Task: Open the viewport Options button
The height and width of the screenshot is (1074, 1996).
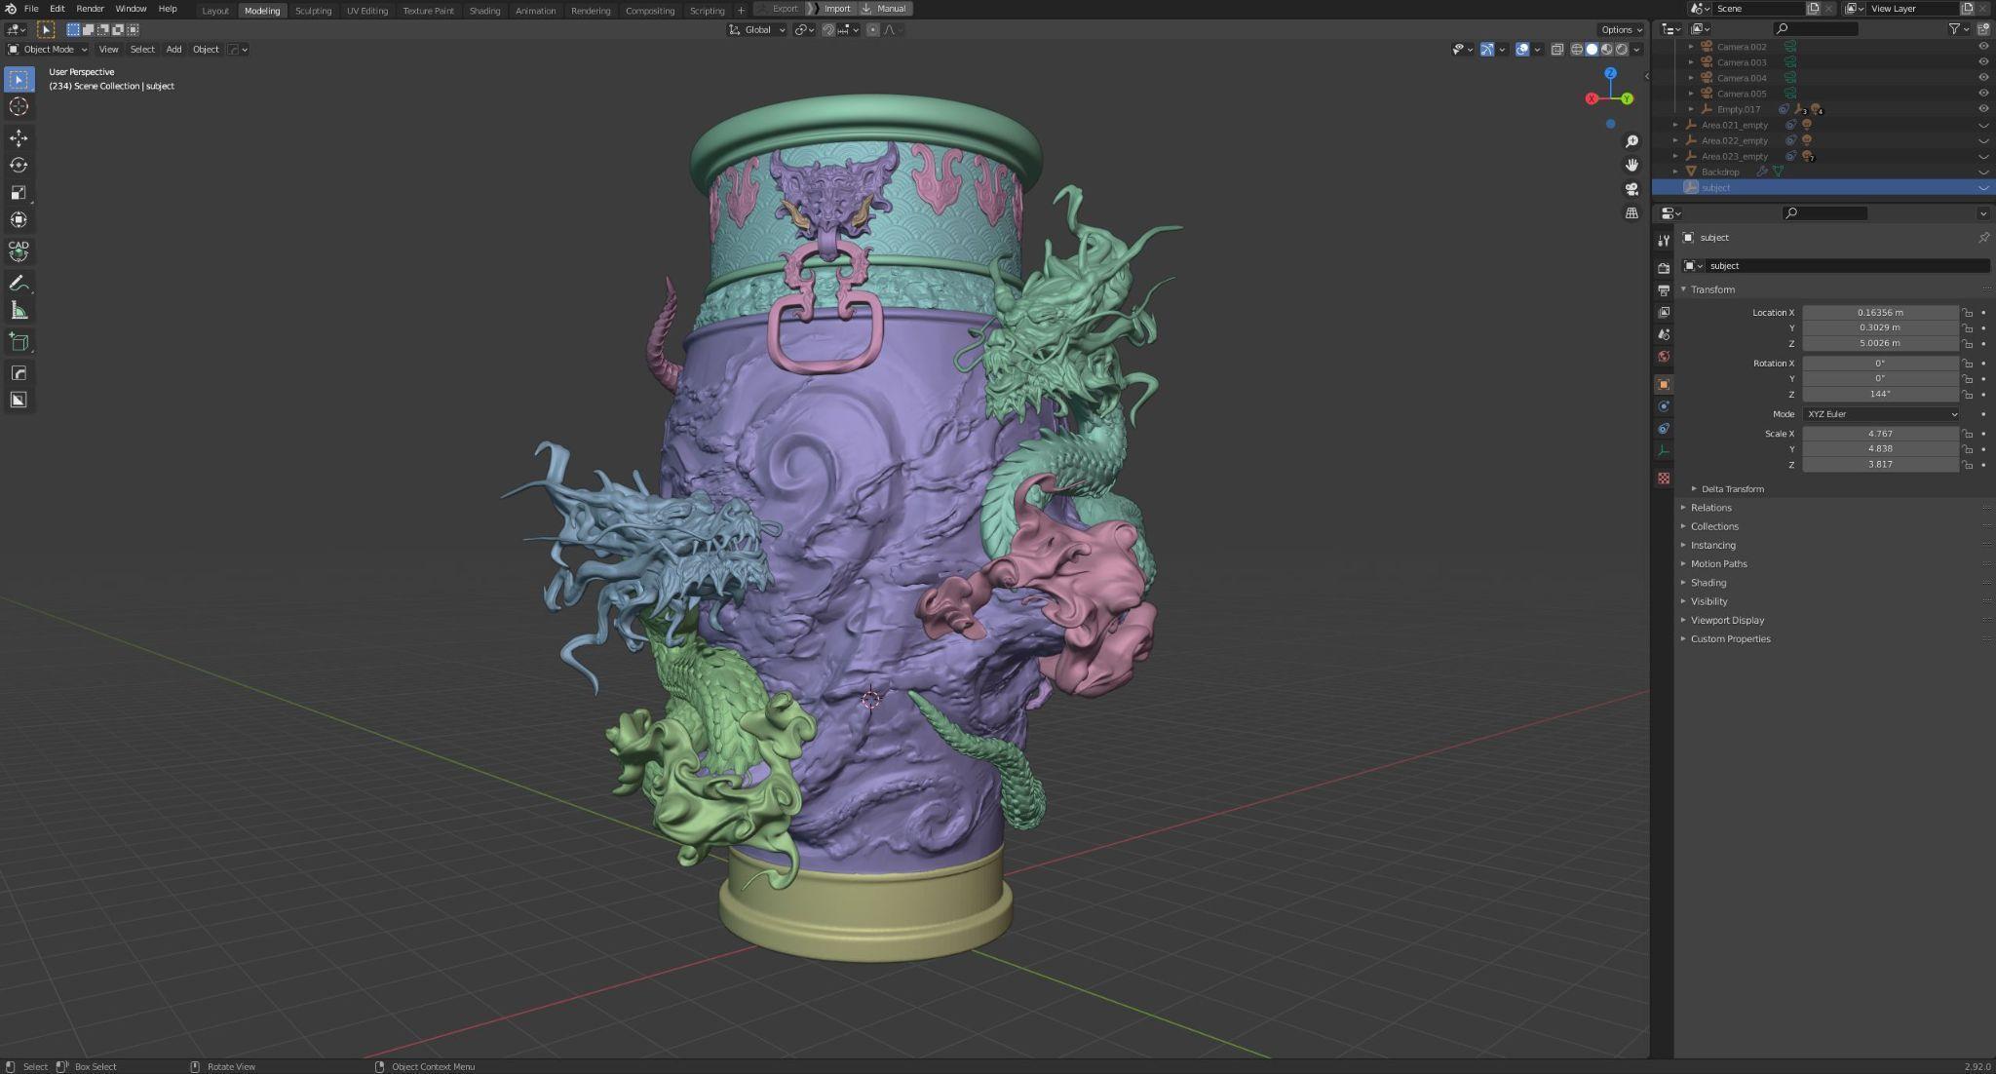Action: pos(1620,29)
